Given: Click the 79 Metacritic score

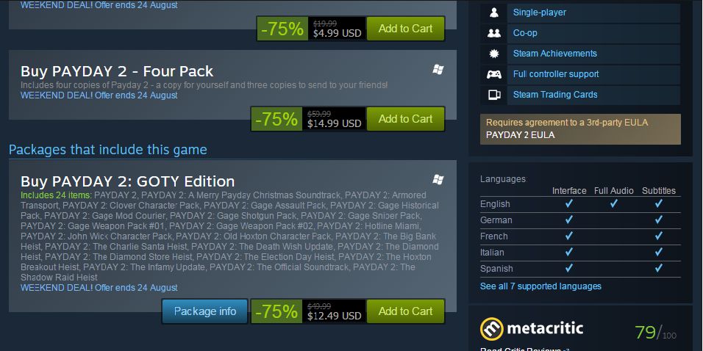Looking at the screenshot, I should pyautogui.click(x=646, y=332).
